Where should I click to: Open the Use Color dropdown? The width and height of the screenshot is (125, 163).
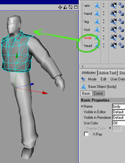point(118,123)
